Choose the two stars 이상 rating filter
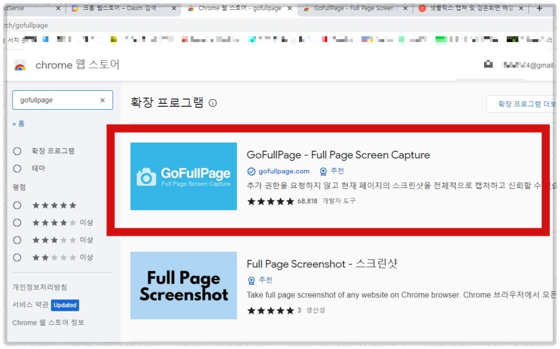 point(17,258)
